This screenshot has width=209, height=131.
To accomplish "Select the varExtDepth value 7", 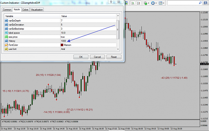I will pos(62,21).
